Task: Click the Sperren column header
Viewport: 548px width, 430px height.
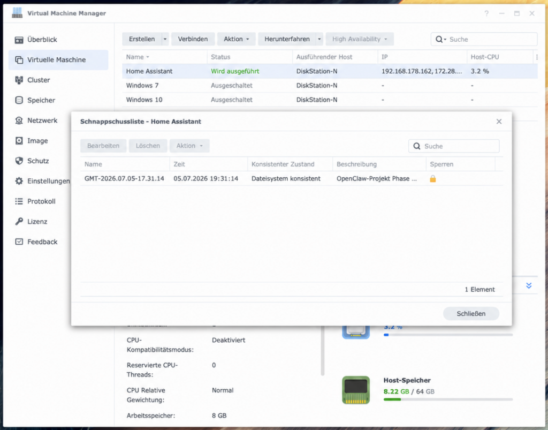Action: [461, 164]
